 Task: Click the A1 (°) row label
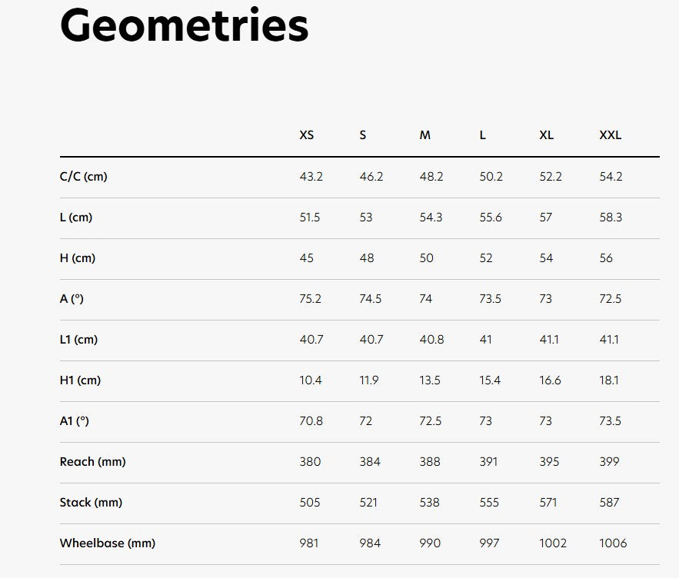point(74,421)
